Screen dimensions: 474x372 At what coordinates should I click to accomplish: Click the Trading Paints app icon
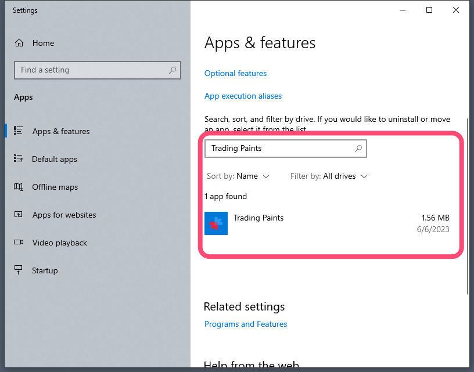(216, 223)
